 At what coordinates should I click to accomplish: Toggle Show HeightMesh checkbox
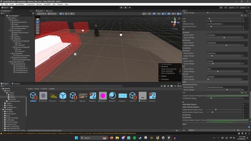point(180,73)
